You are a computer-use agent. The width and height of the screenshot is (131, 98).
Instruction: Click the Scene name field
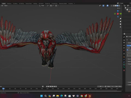(x=124, y=3)
